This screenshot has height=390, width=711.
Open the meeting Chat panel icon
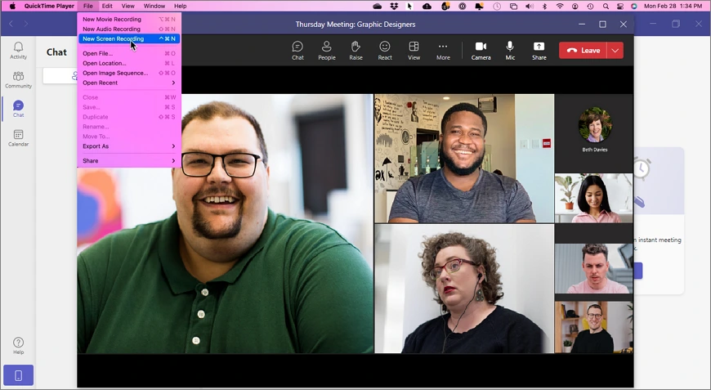pyautogui.click(x=297, y=51)
